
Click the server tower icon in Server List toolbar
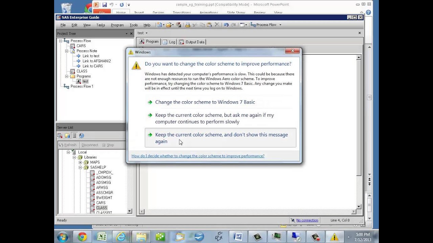tap(74, 136)
